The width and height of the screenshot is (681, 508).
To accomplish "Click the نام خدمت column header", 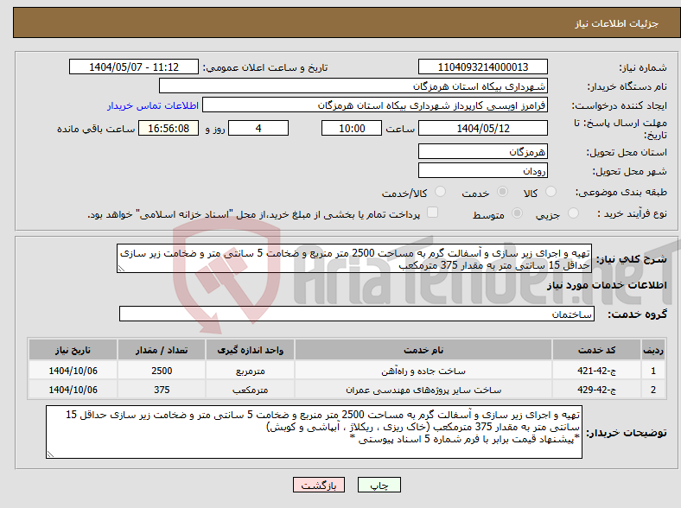I will (423, 350).
